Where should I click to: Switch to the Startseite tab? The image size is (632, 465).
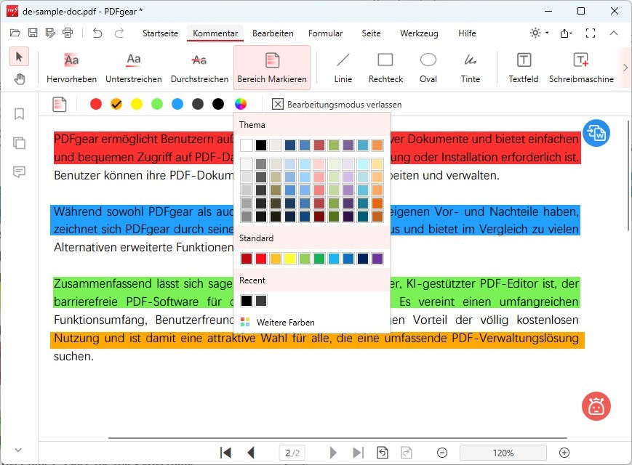(161, 33)
